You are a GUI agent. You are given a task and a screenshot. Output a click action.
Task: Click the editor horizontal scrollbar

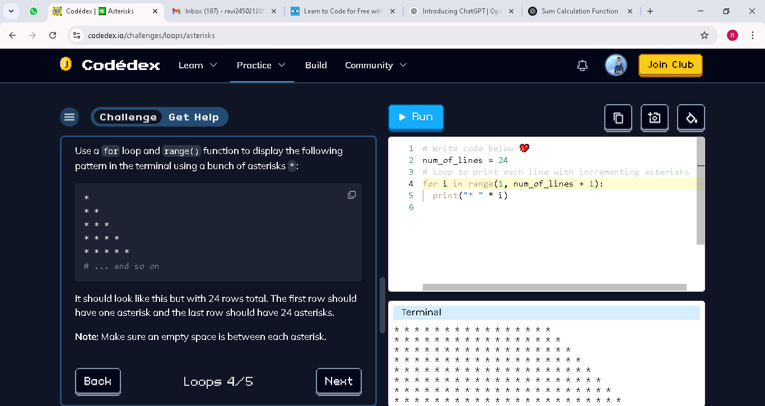(x=554, y=287)
